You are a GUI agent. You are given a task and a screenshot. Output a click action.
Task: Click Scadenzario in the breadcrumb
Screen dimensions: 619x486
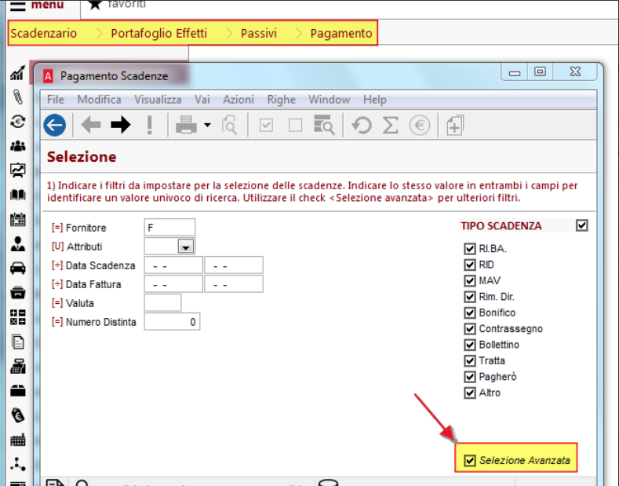pos(44,33)
